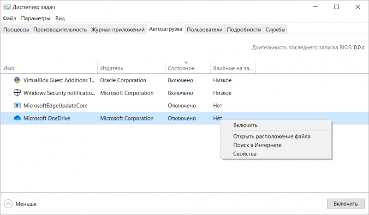Switch to the Подробности tab
This screenshot has height=215, width=369.
[244, 30]
